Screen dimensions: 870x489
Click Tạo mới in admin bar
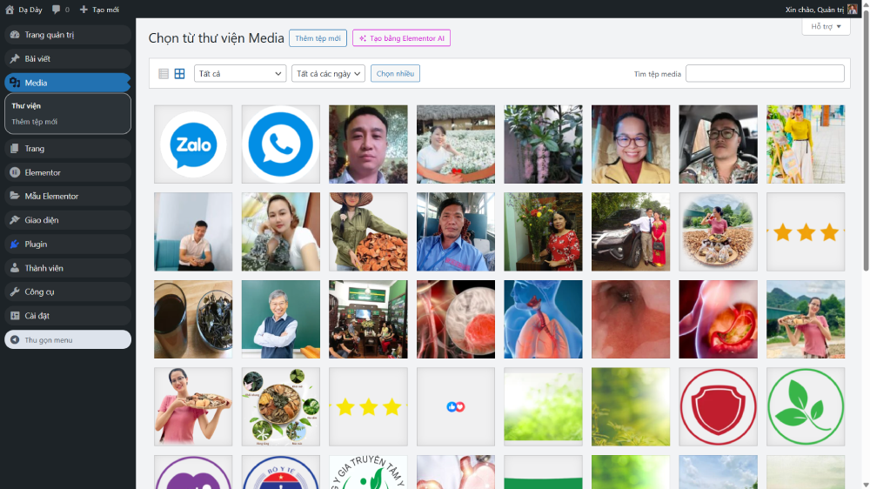click(x=99, y=10)
